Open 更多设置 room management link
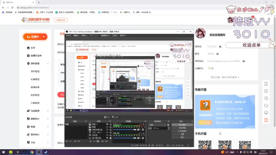The height and width of the screenshot is (155, 276). (x=225, y=77)
